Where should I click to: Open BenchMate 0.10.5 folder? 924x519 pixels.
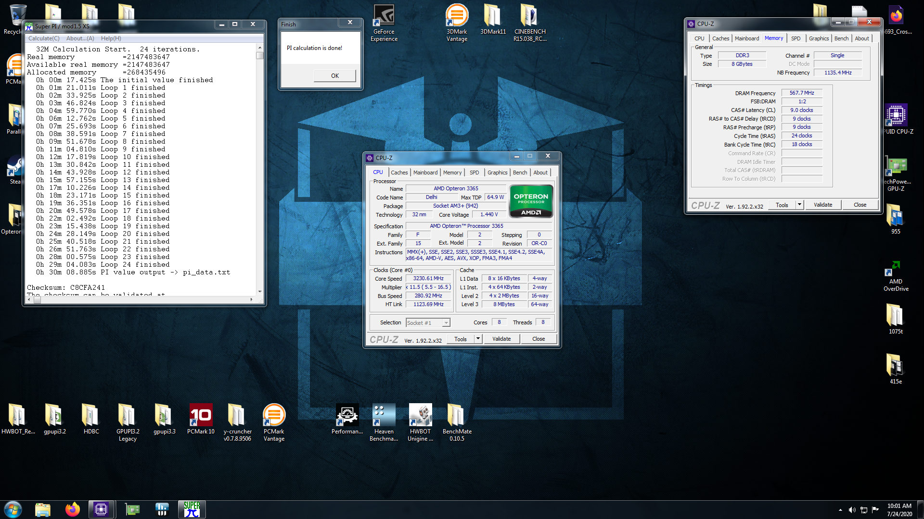tap(457, 422)
